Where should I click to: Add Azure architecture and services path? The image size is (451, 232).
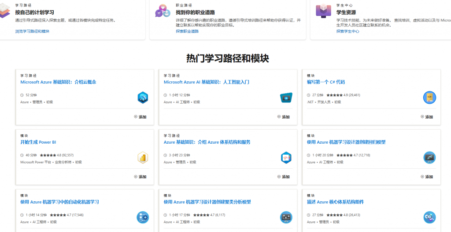pos(283,177)
